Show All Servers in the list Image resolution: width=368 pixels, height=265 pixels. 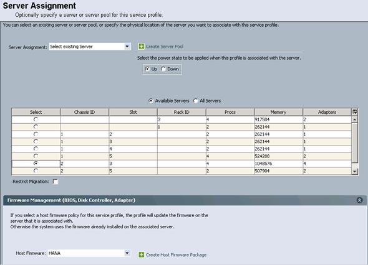point(195,101)
